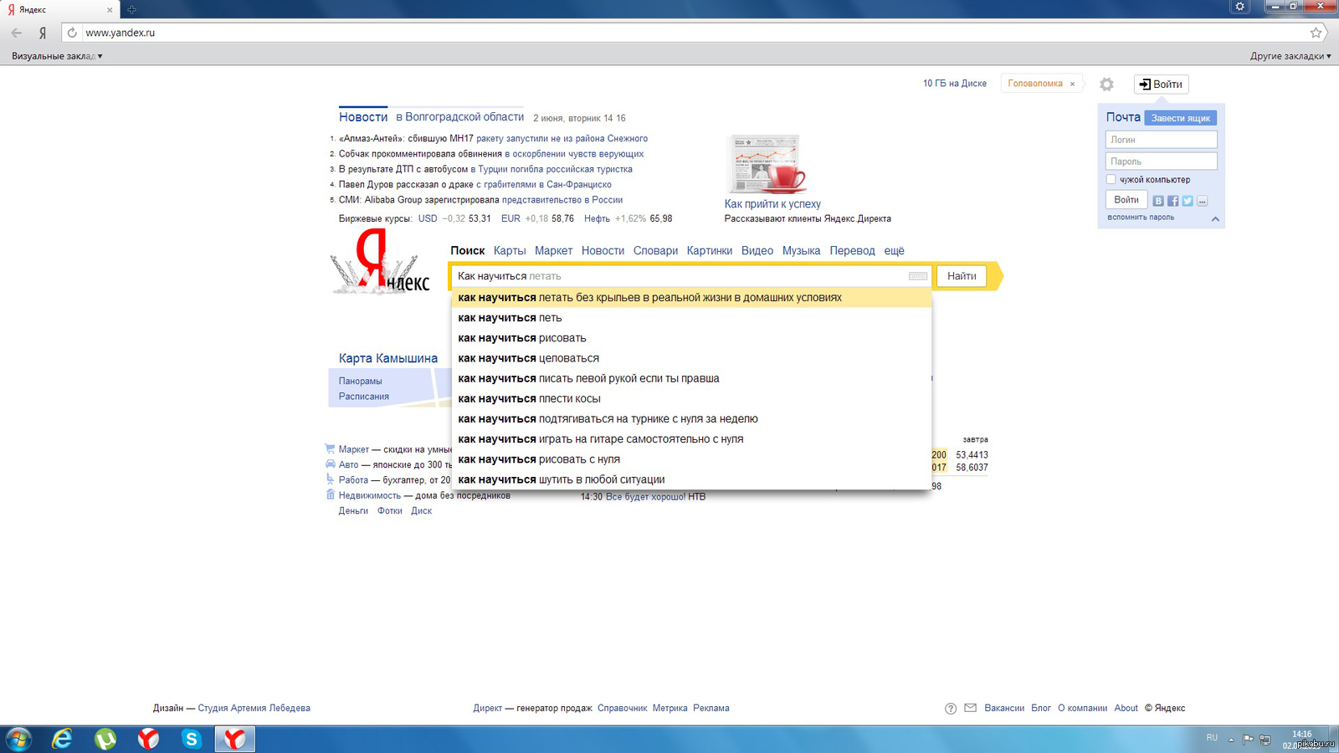
Task: Select the Перевод search tab
Action: click(x=852, y=251)
